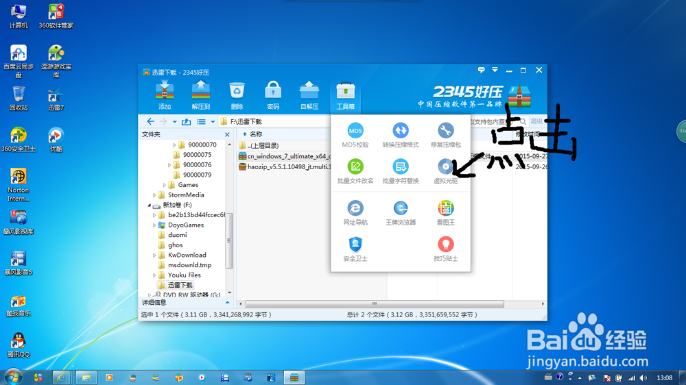Select be2b13bd44fccec6 folder in tree
Image resolution: width=686 pixels, height=385 pixels.
pyautogui.click(x=196, y=215)
